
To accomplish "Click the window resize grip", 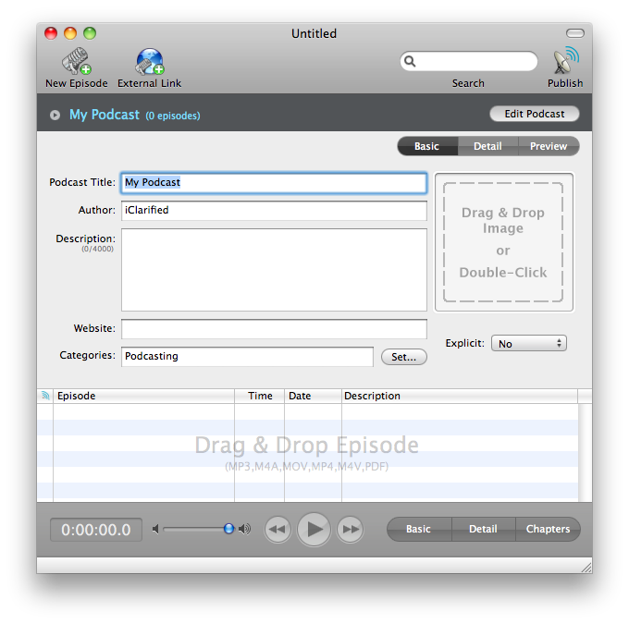I will [586, 567].
